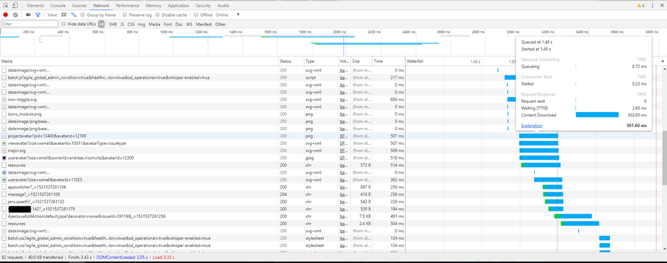This screenshot has height=263, width=667.
Task: Click the capture screenshots camera icon
Action: tap(29, 15)
